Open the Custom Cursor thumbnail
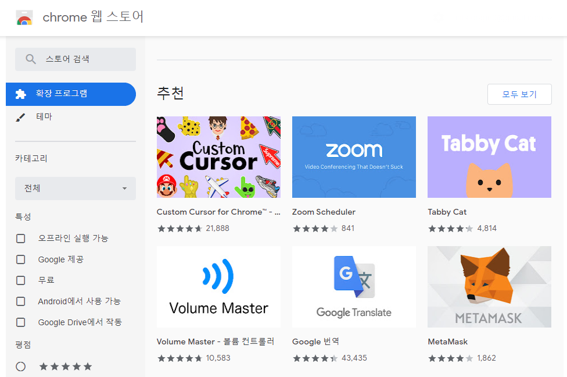This screenshot has width=567, height=377. tap(219, 157)
